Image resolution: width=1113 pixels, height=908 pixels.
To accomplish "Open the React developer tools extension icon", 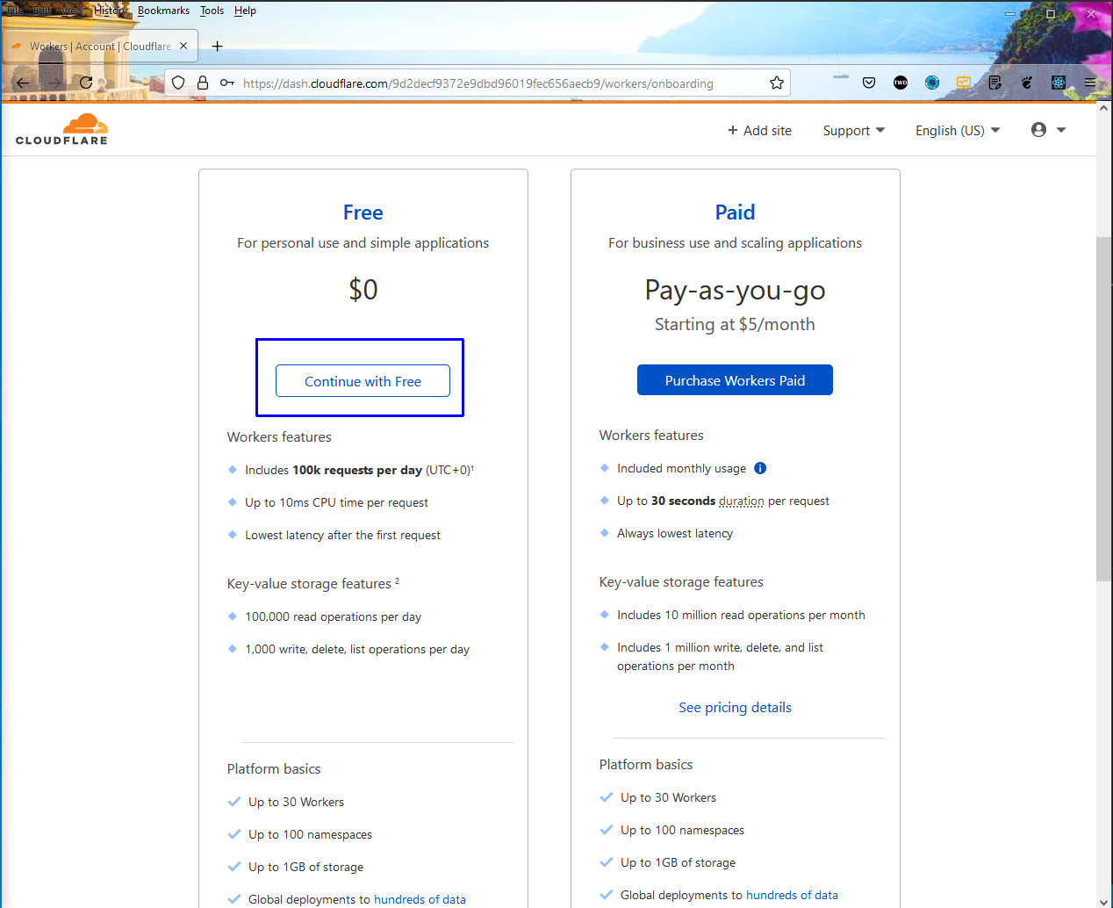I will tap(1059, 83).
